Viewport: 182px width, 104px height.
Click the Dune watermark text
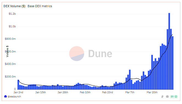(100, 54)
